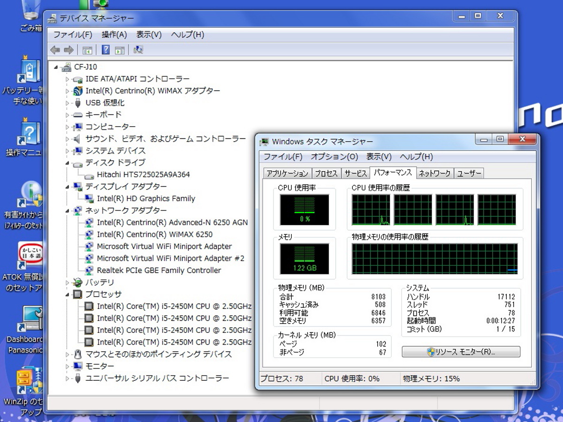The image size is (563, 422).
Task: Select the キーボード category
Action: 103,115
